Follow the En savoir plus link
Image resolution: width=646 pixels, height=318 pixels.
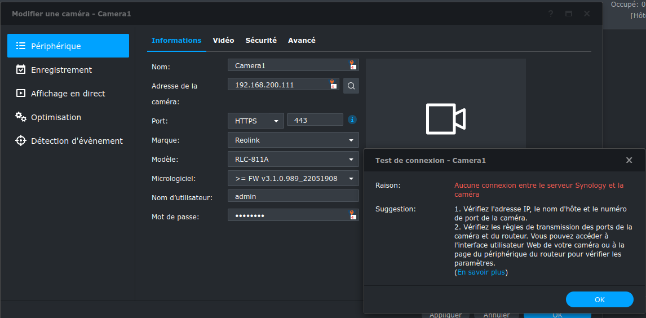[481, 272]
